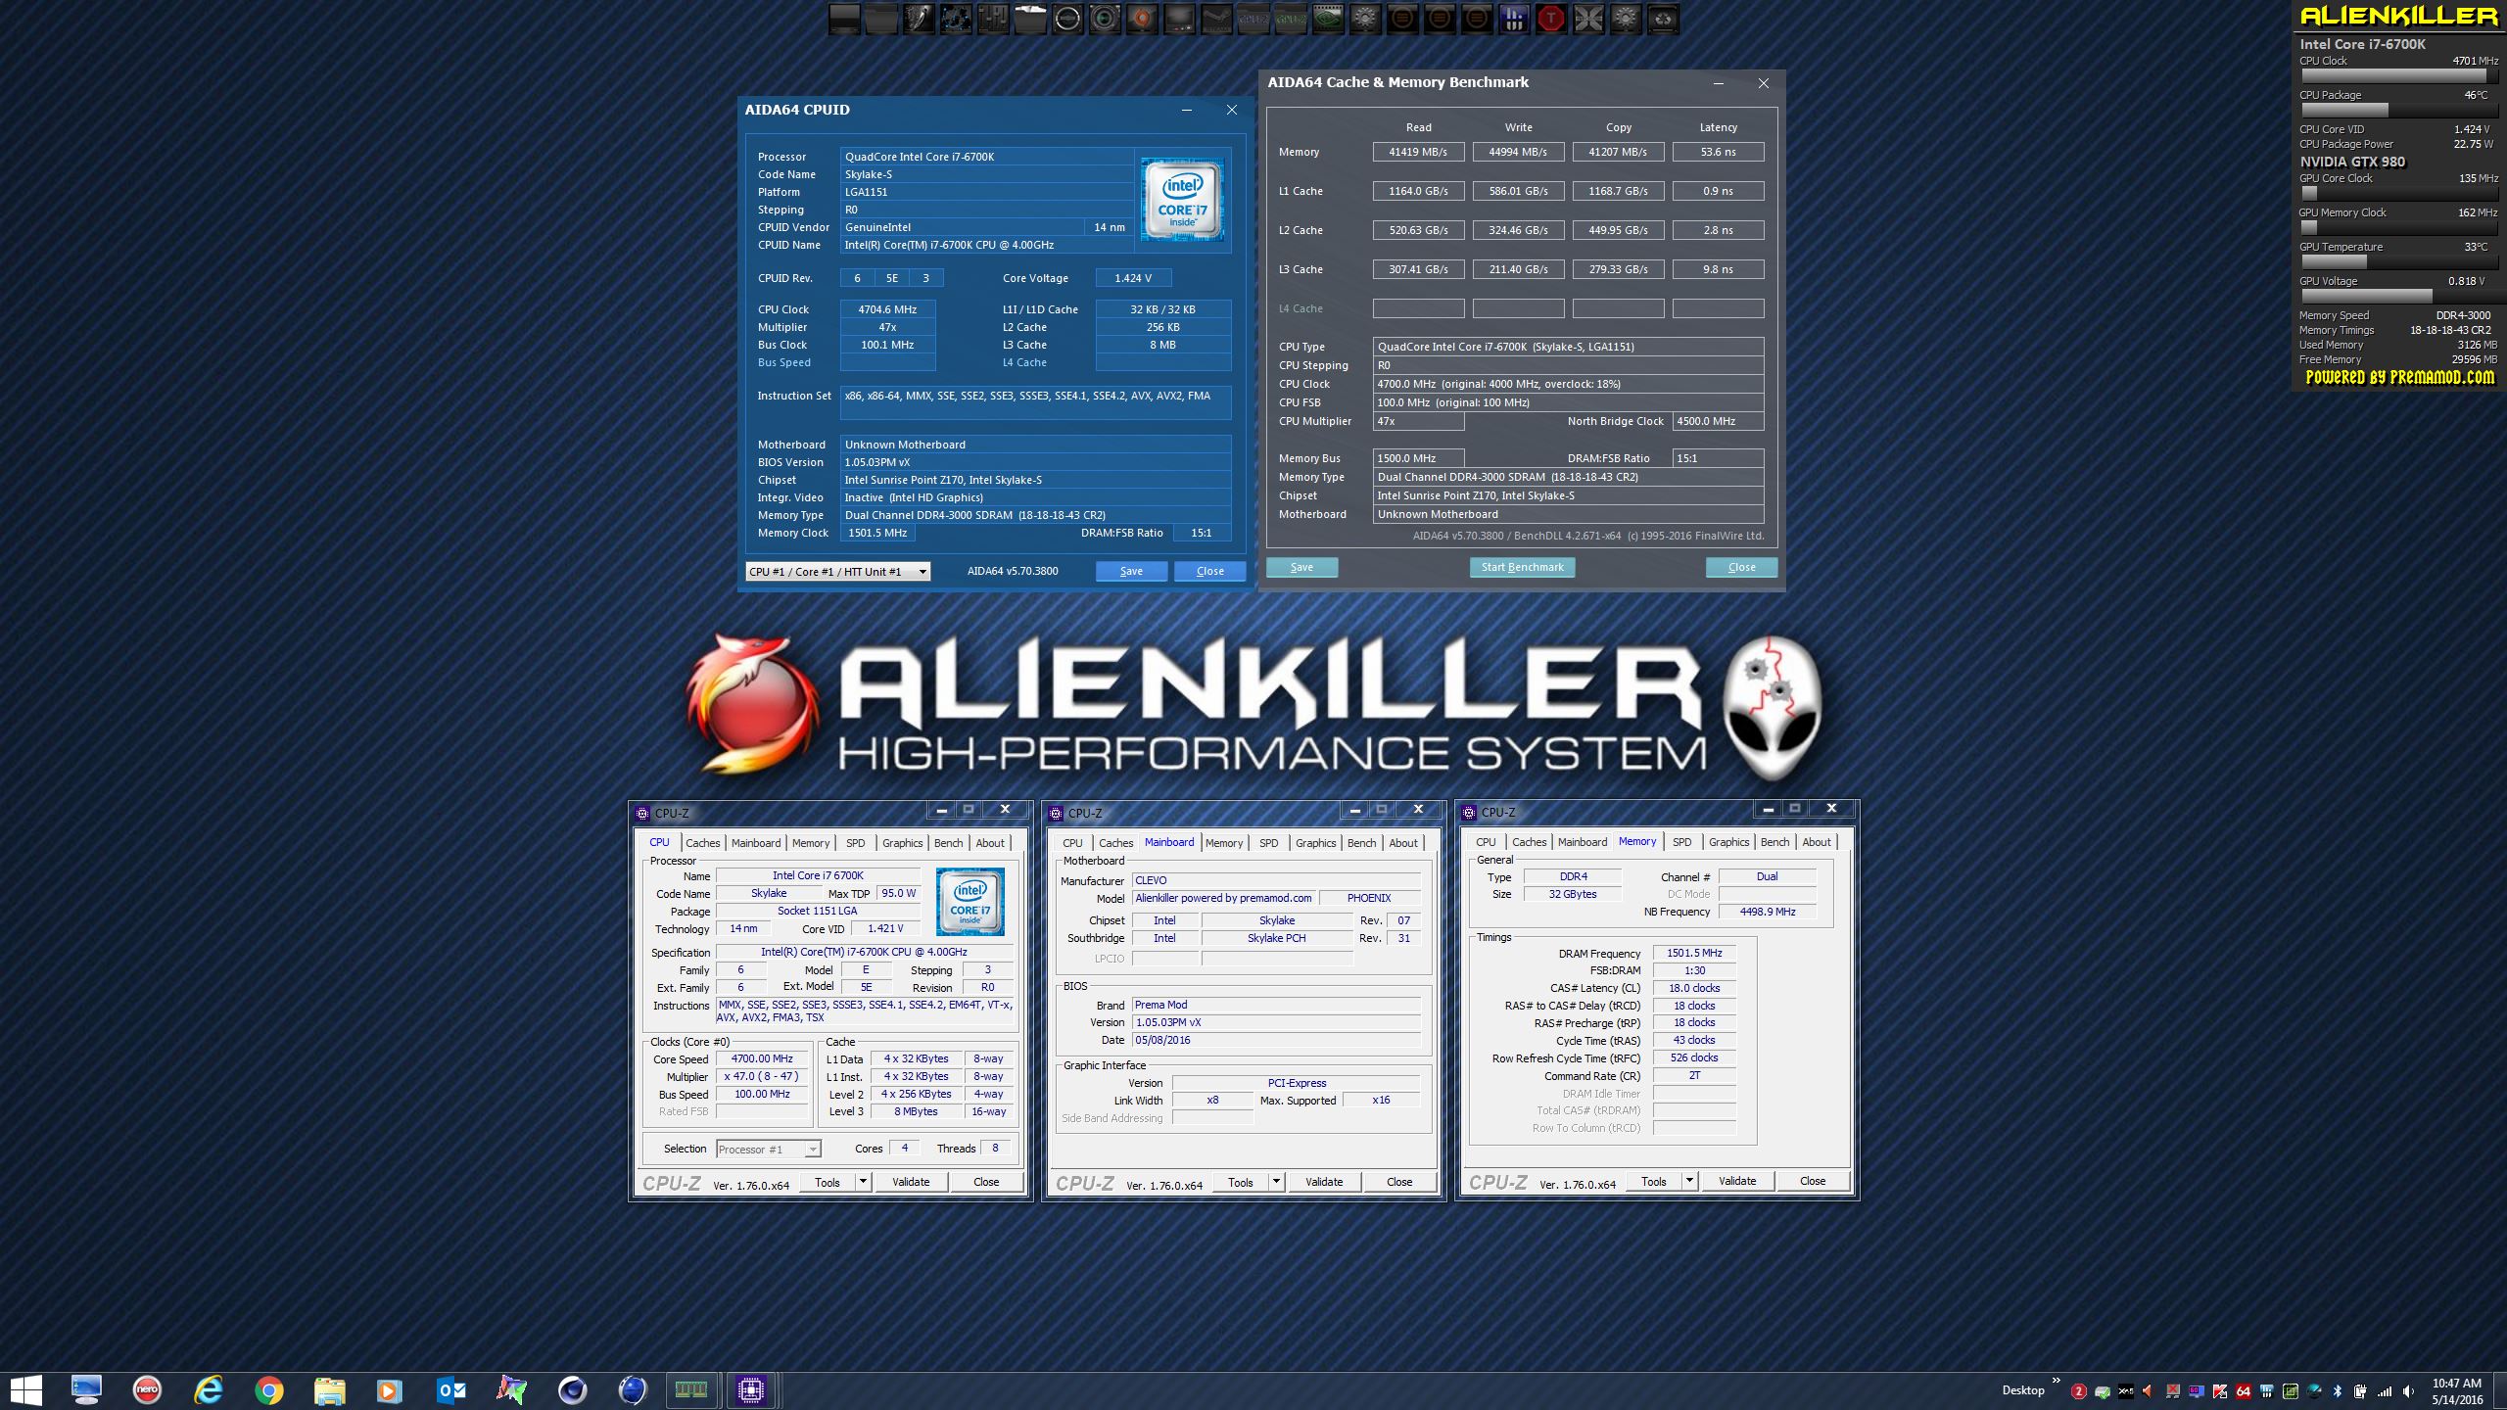Open the Windows Start menu
Viewport: 2507px width, 1410px height.
click(x=25, y=1390)
